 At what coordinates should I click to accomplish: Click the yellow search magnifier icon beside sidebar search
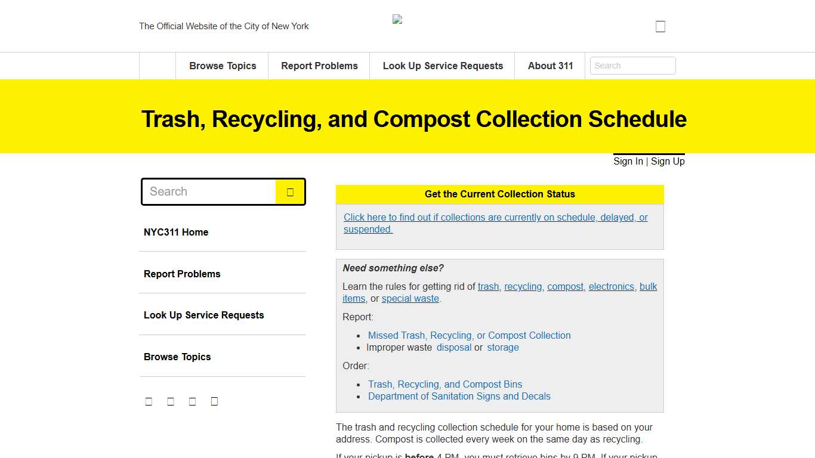point(291,191)
